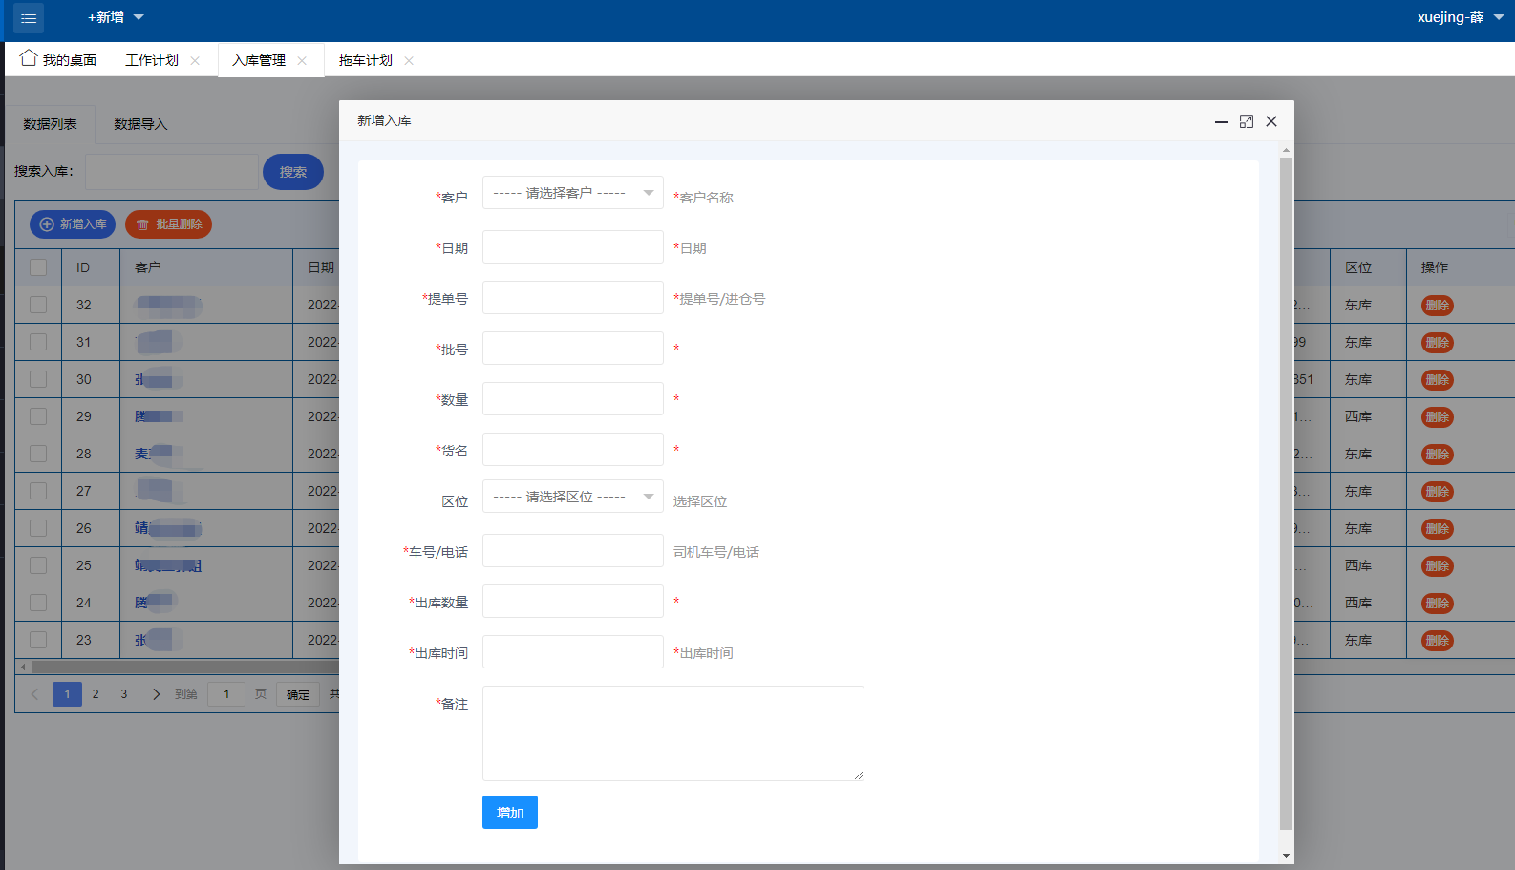The width and height of the screenshot is (1515, 870).
Task: Expand the 请选择区位 dropdown
Action: (572, 497)
